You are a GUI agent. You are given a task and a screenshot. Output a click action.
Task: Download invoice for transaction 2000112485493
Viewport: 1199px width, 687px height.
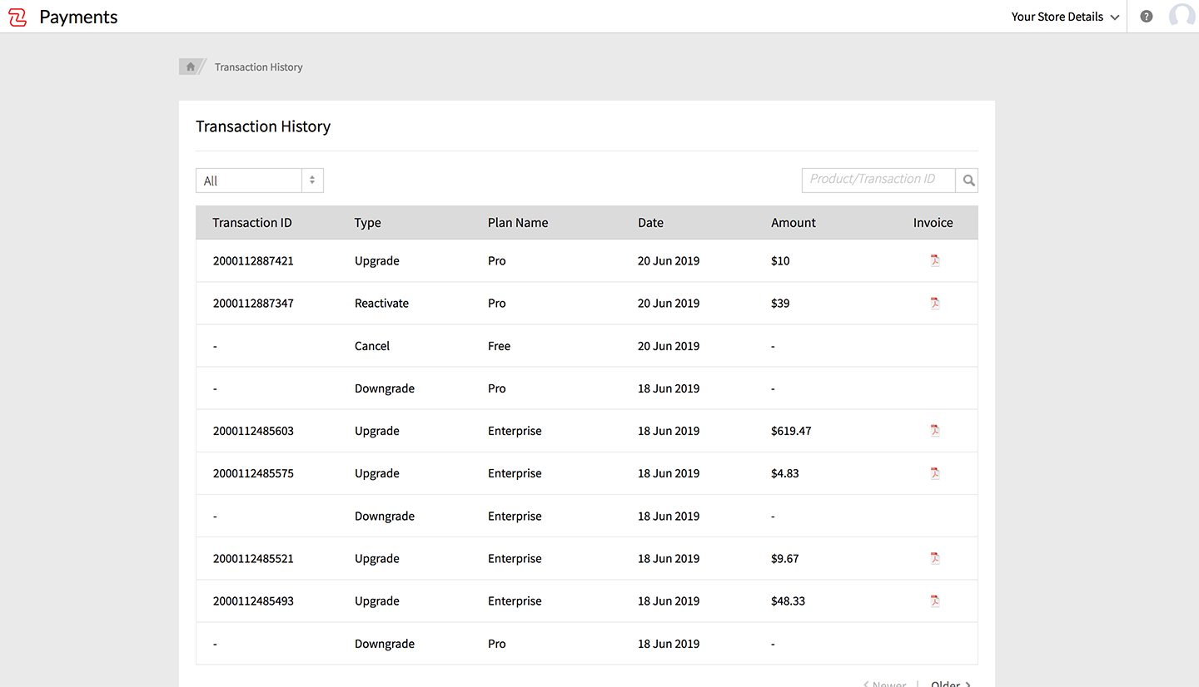pos(934,601)
